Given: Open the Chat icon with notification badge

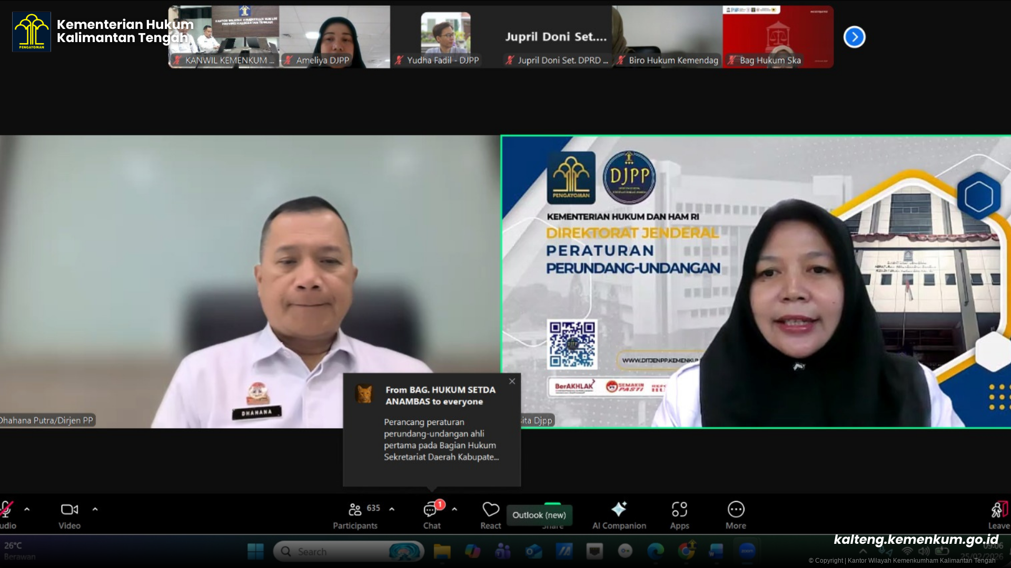Looking at the screenshot, I should 431,510.
